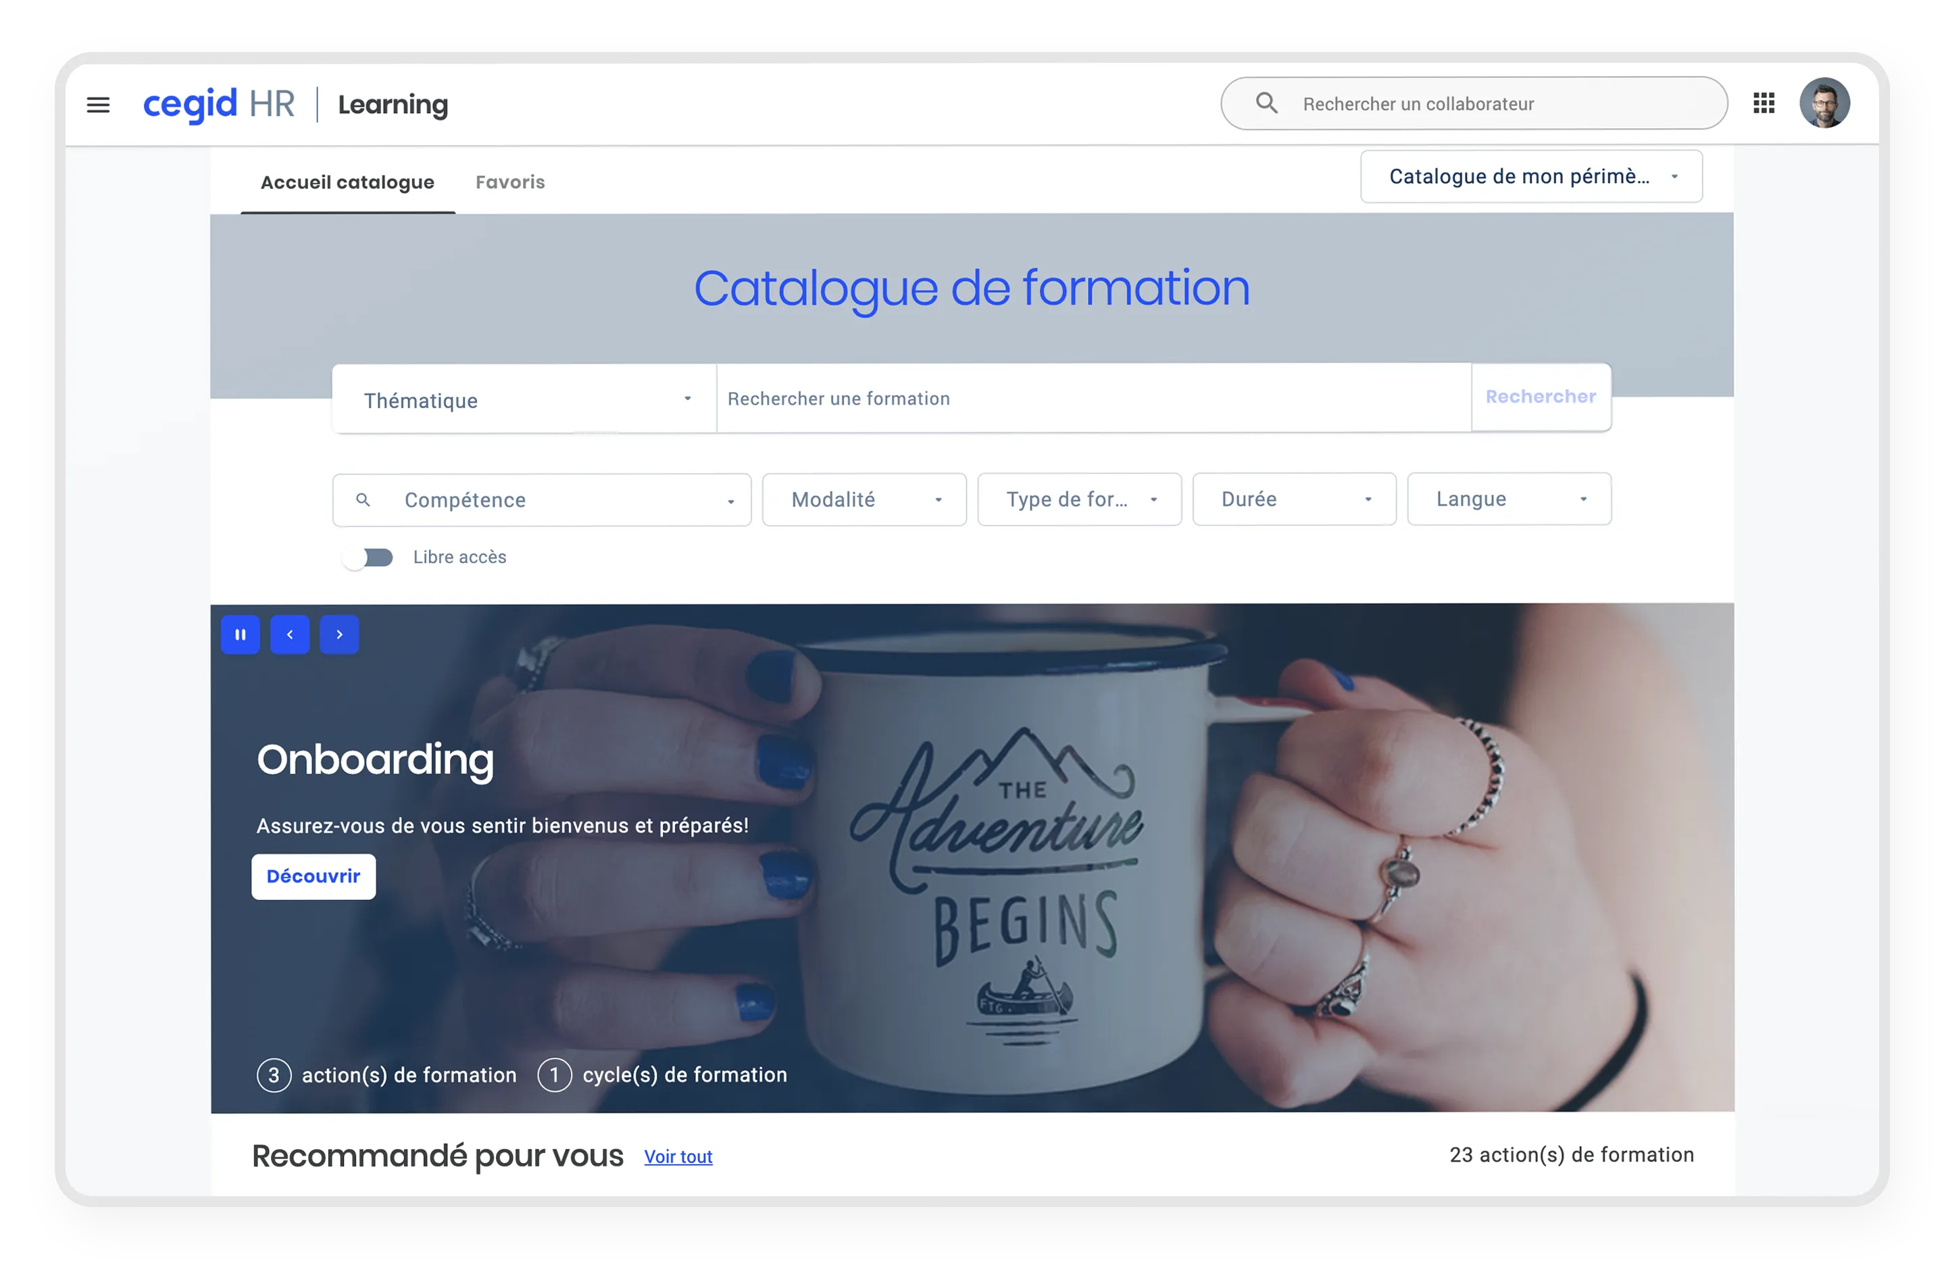The height and width of the screenshot is (1284, 1946).
Task: Open the Langue filter dropdown
Action: tap(1508, 499)
